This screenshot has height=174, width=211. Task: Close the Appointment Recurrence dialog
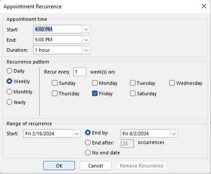(204, 6)
